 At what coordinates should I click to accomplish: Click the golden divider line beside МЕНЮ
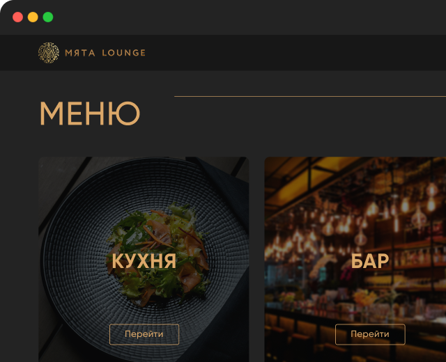coord(310,96)
